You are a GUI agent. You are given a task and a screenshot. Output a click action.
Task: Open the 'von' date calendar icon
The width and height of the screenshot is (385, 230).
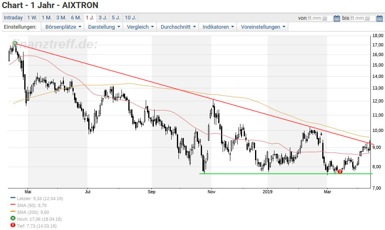coord(337,18)
